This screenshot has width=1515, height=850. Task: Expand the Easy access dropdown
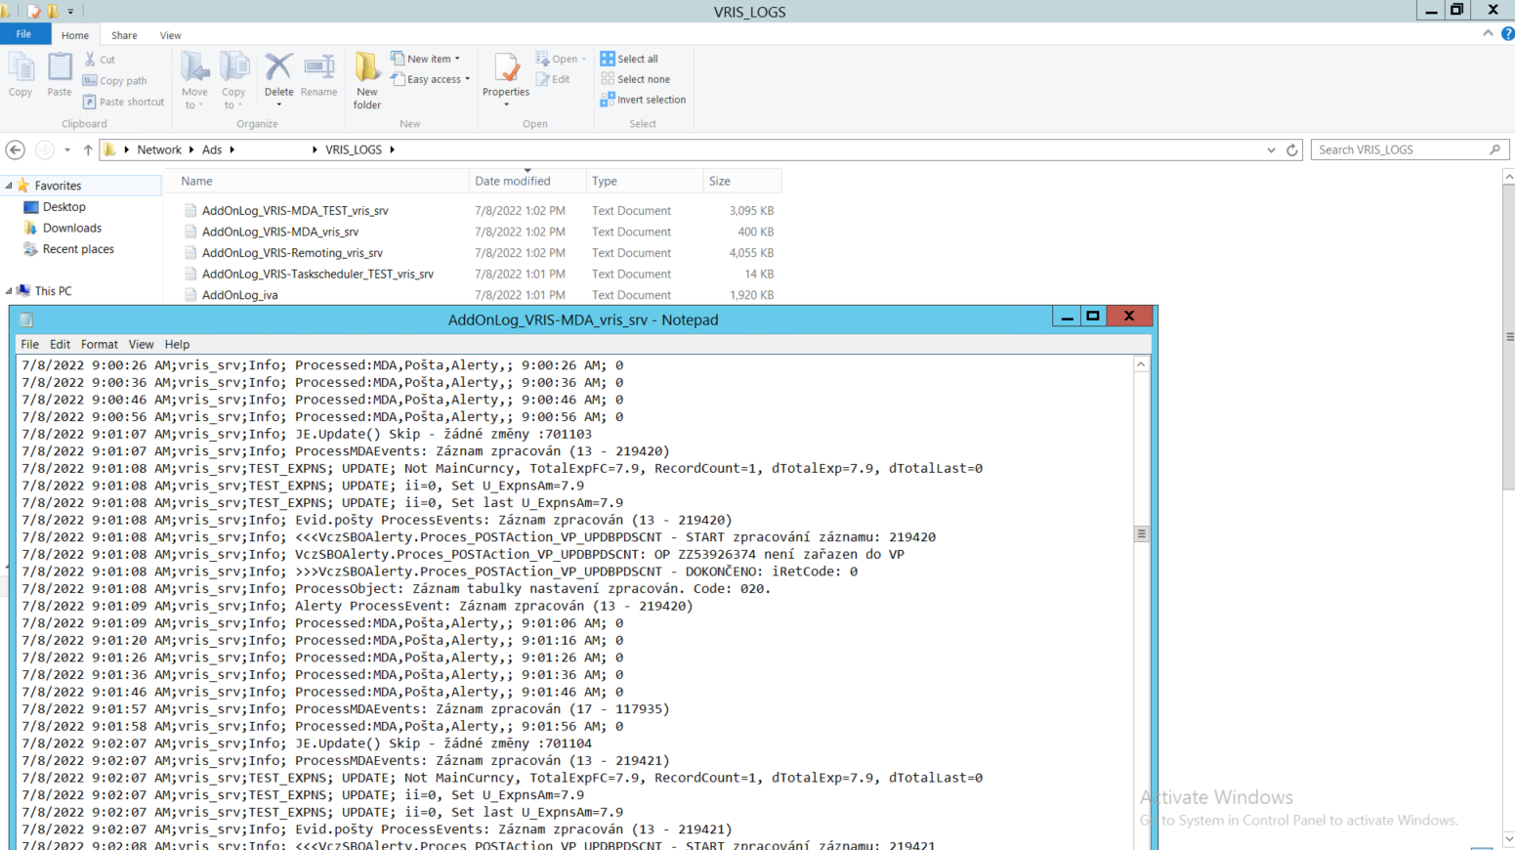[467, 79]
